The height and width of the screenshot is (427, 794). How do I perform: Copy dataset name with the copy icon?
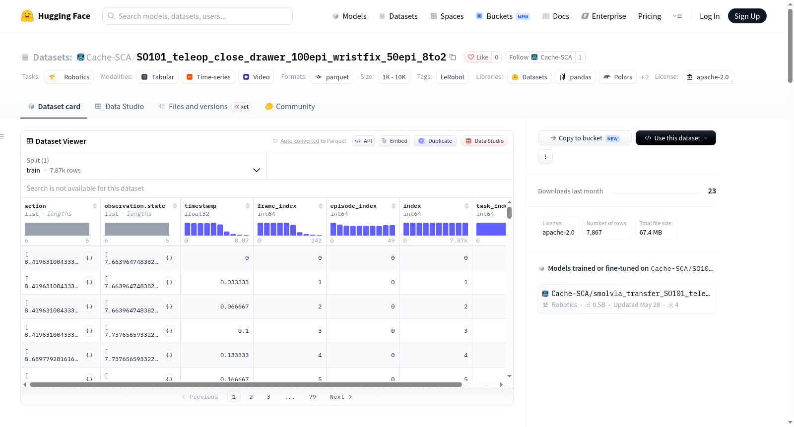[453, 57]
